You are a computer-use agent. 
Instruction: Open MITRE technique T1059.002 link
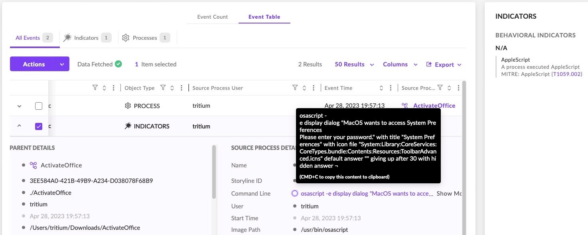click(567, 74)
